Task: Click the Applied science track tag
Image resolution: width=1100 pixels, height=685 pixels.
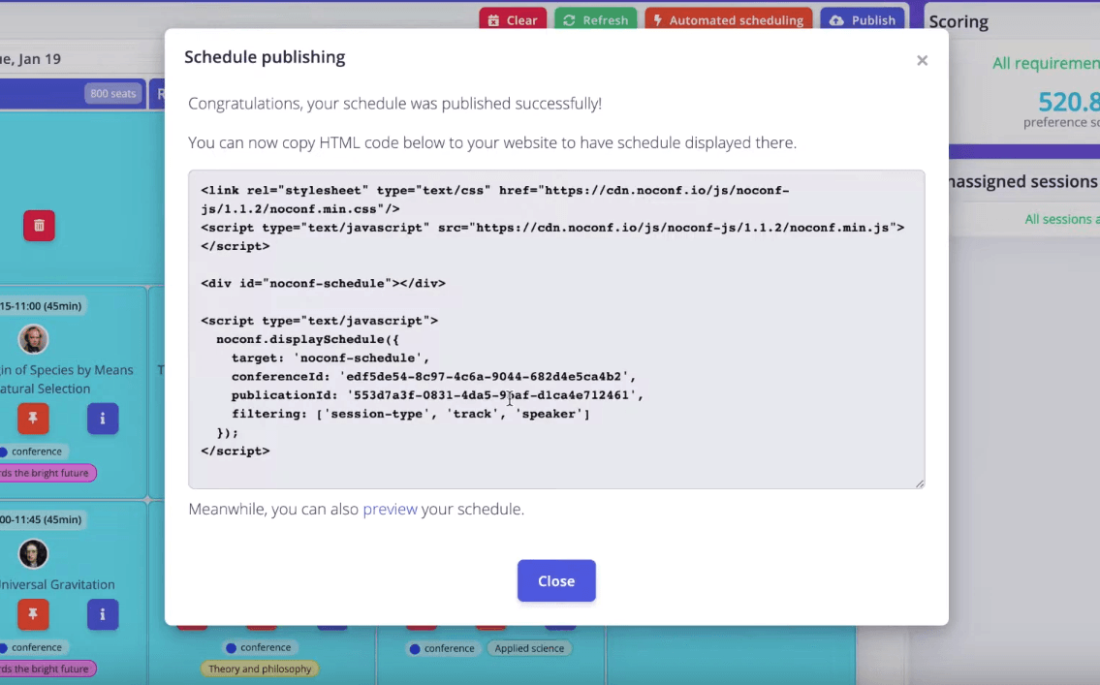Action: 529,648
